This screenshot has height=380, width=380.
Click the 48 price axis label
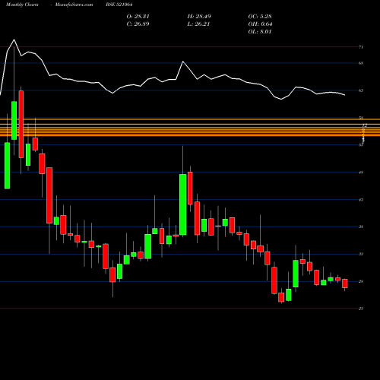pos(361,173)
